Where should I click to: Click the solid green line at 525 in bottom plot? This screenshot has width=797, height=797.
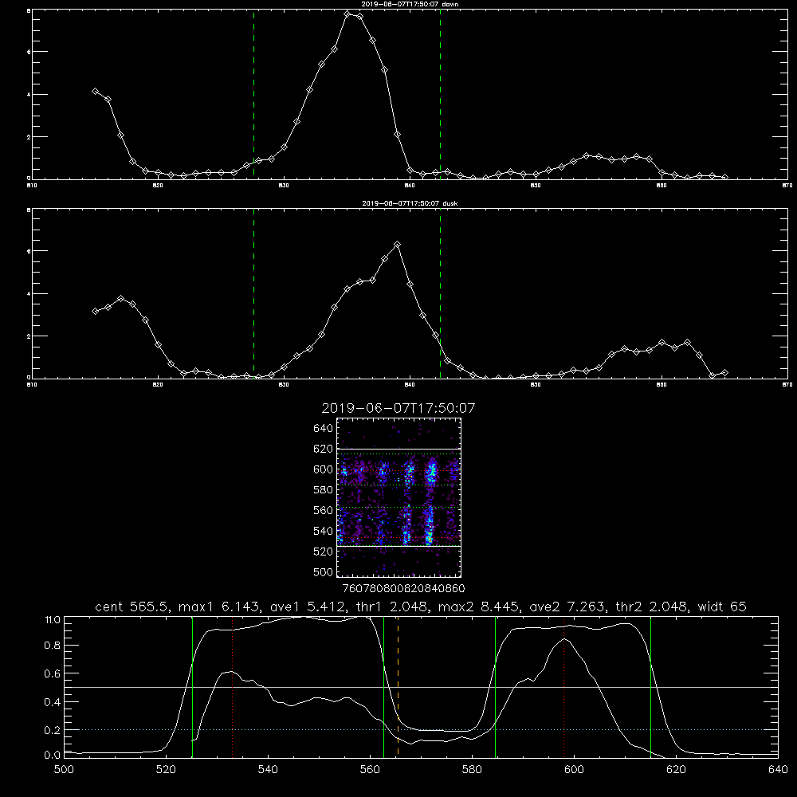(x=192, y=686)
